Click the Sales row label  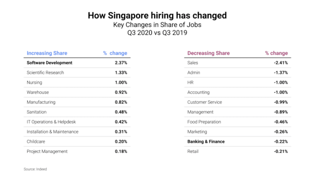pos(193,63)
